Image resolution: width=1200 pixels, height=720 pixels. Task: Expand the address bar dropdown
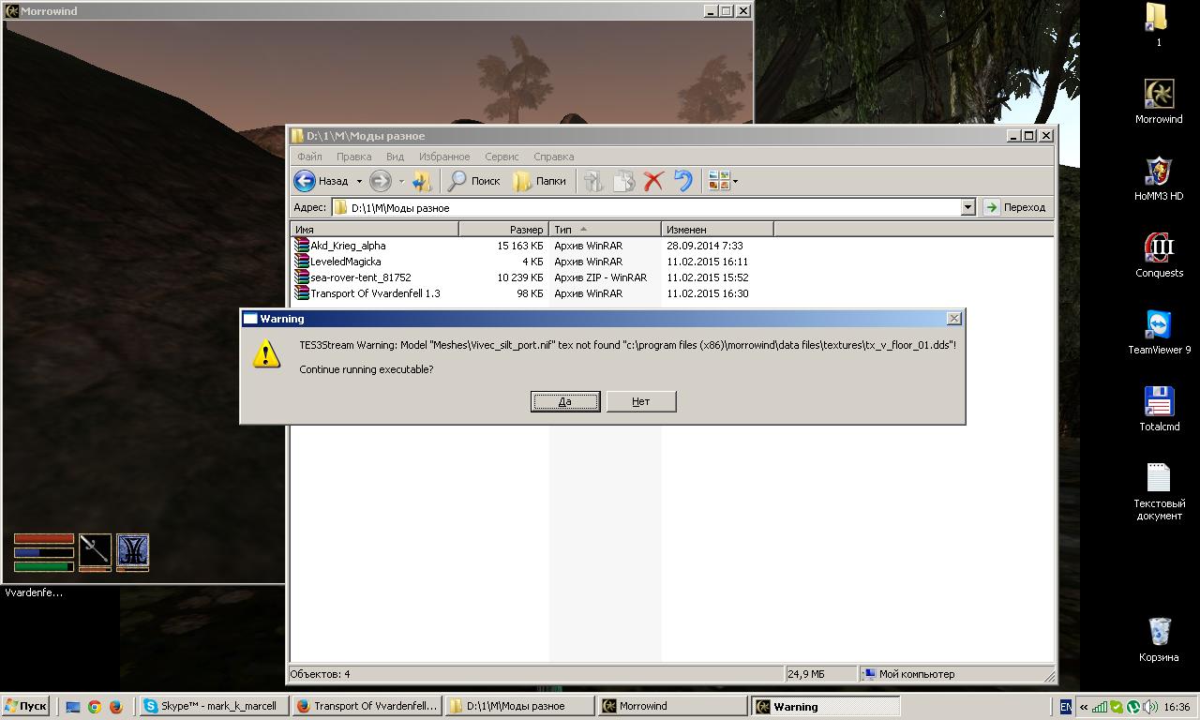[x=968, y=207]
